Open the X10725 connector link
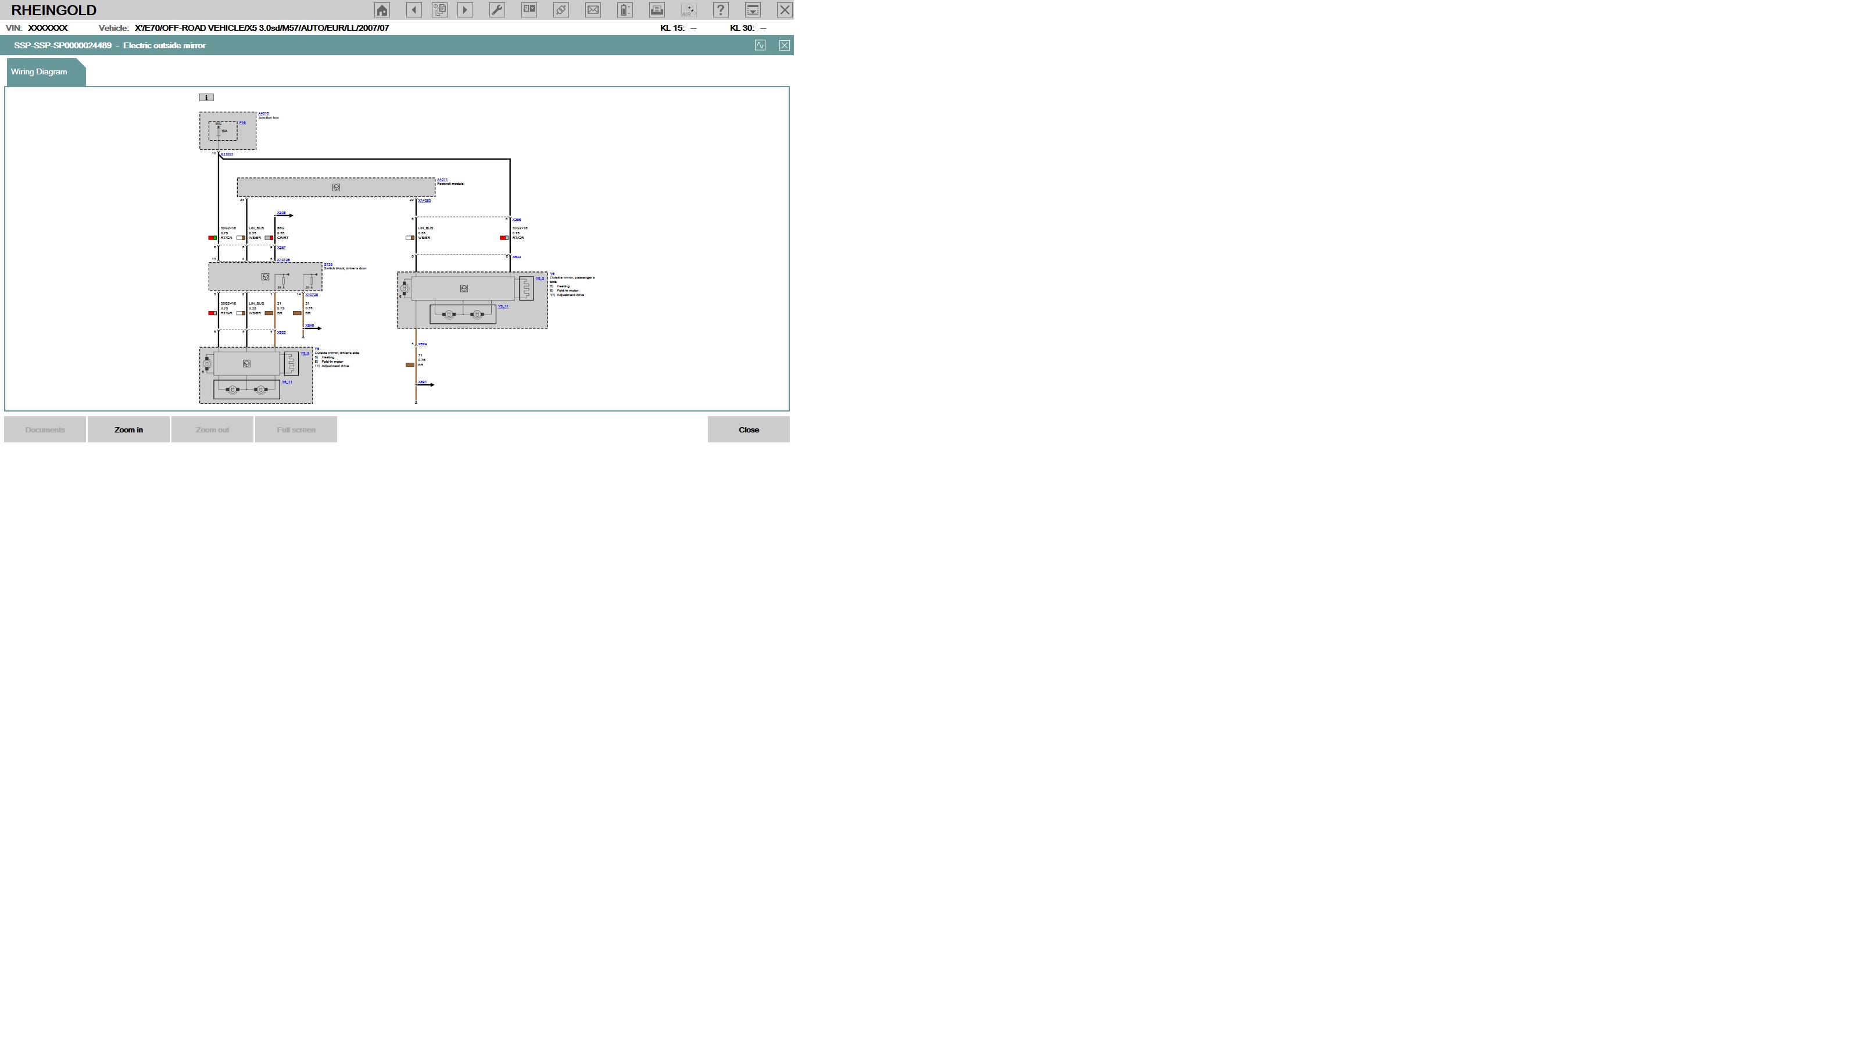This screenshot has height=1055, width=1875. pos(312,295)
